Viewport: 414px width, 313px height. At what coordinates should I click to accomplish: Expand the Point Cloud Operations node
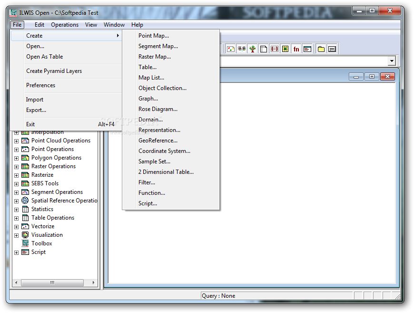[16, 141]
